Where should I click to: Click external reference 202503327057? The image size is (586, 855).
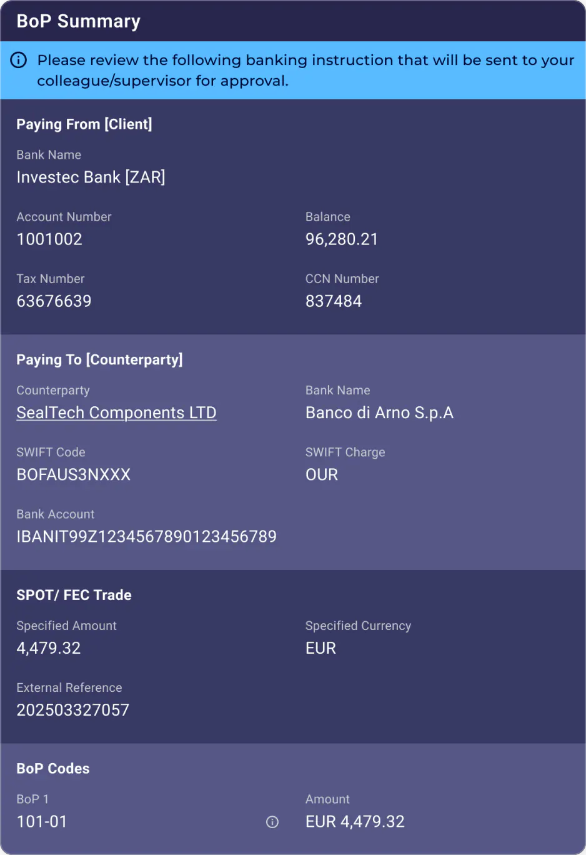pos(72,710)
